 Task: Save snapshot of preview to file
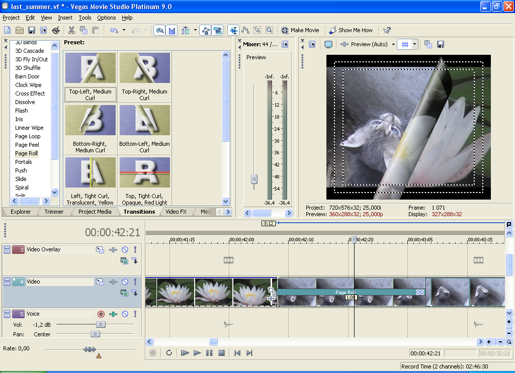point(441,44)
